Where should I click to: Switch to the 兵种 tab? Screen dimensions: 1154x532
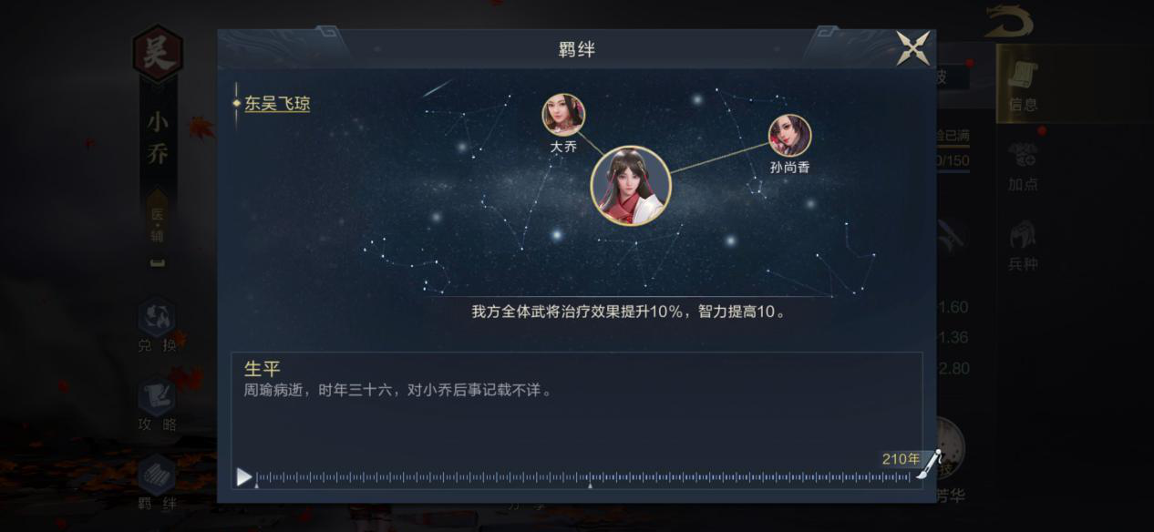(1024, 244)
